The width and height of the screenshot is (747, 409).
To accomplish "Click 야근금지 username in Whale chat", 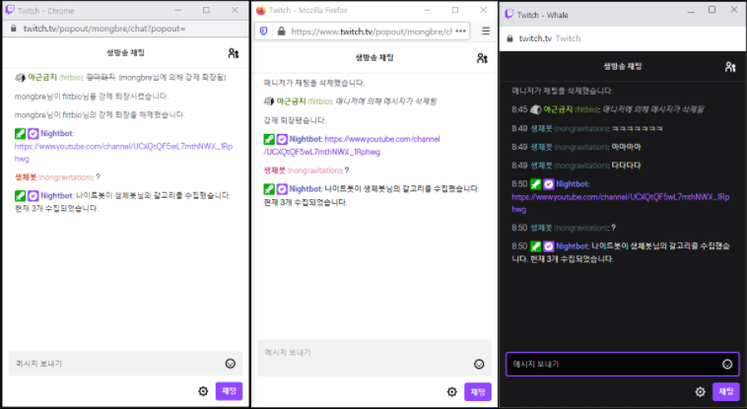I will [x=558, y=109].
